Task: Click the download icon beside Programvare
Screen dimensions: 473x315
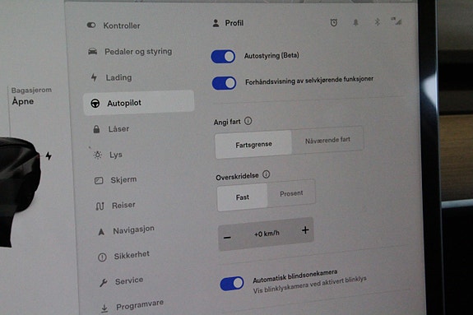Action: coord(104,308)
